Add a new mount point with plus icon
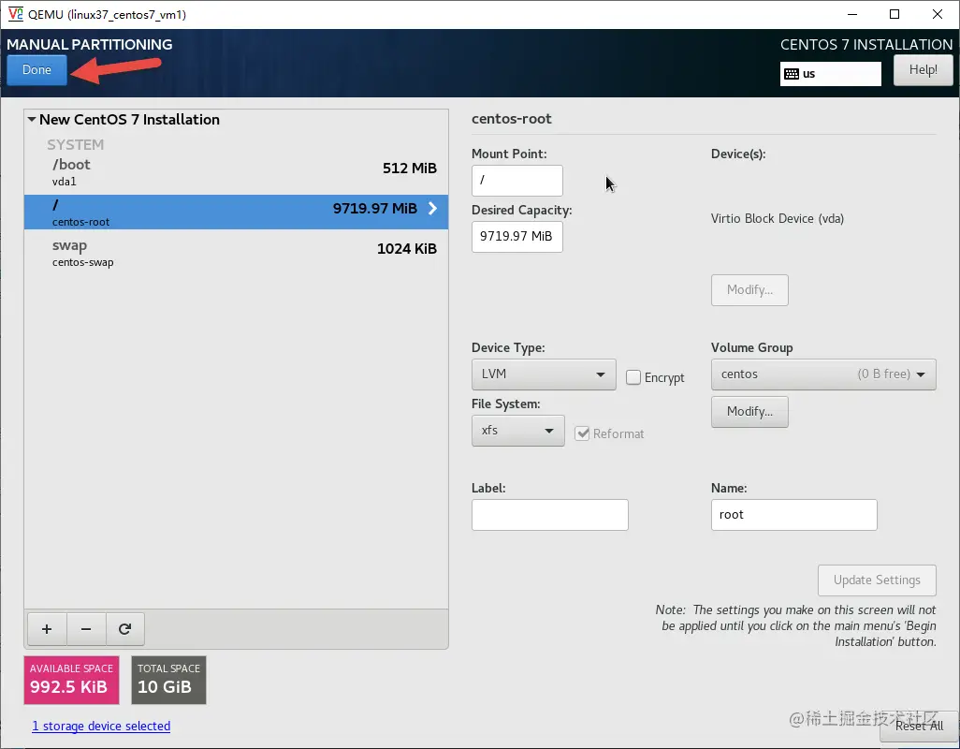The height and width of the screenshot is (749, 960). click(47, 629)
